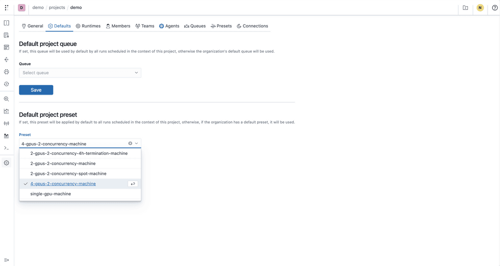Switch to the Connections tab

coord(252,26)
